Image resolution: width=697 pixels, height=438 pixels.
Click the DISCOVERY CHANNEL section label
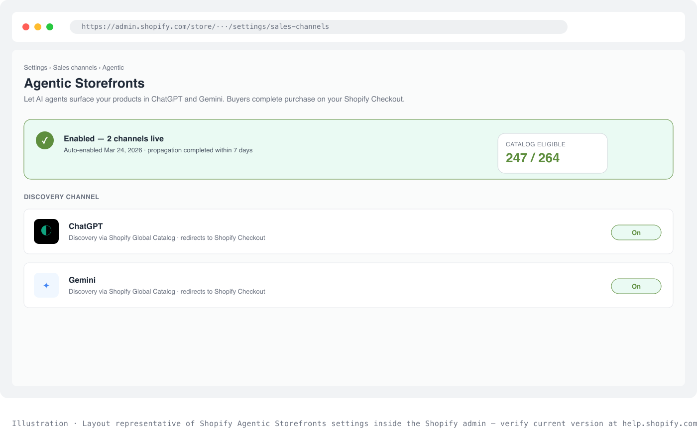[61, 197]
